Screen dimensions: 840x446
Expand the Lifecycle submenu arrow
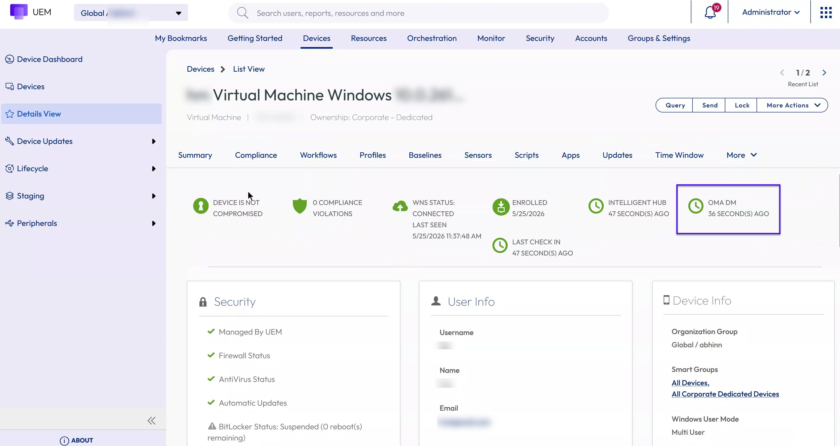coord(154,169)
